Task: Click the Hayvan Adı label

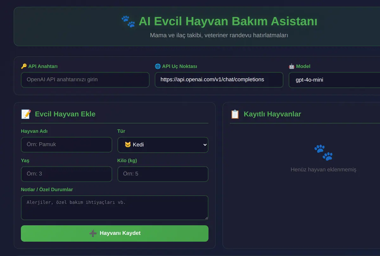Action: tap(34, 131)
